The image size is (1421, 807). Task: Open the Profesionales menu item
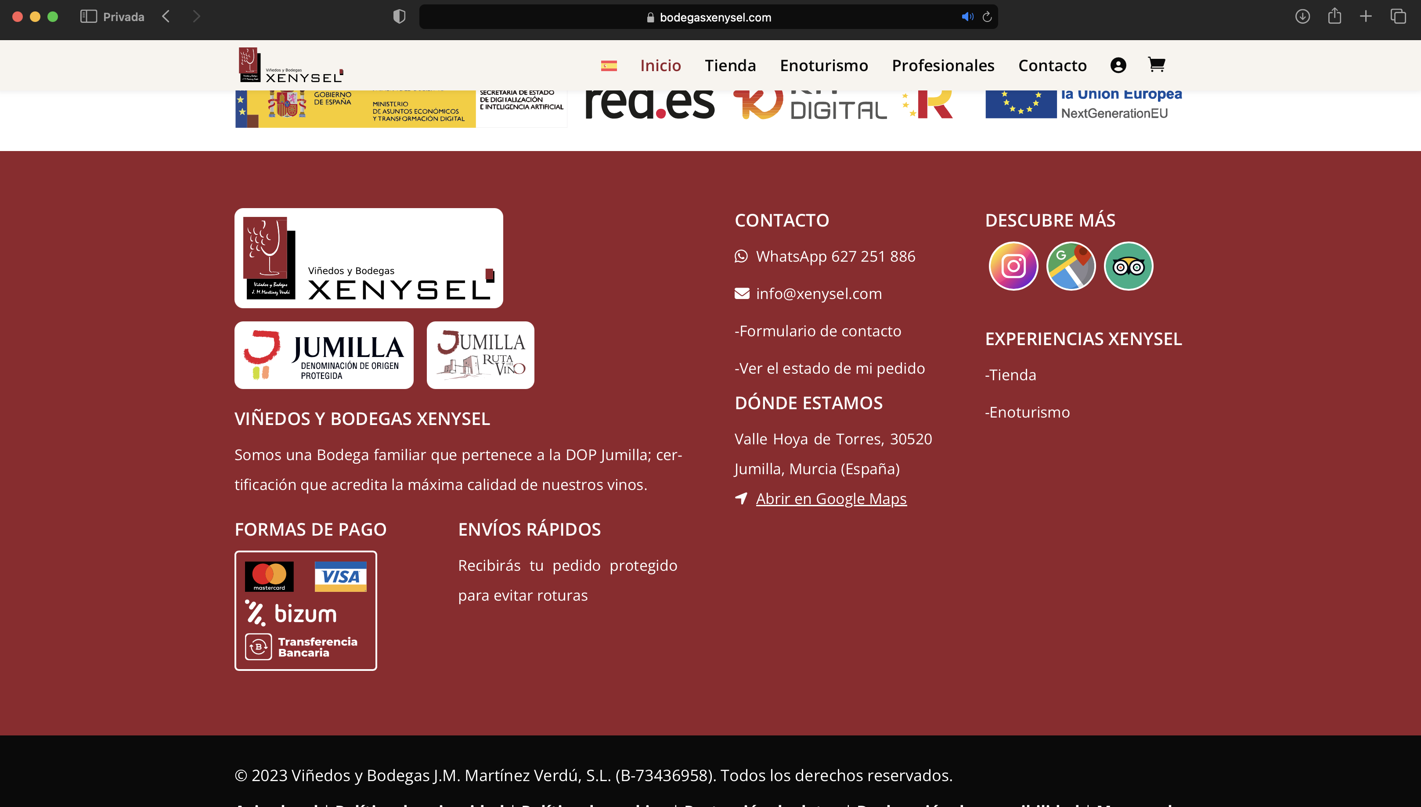943,65
